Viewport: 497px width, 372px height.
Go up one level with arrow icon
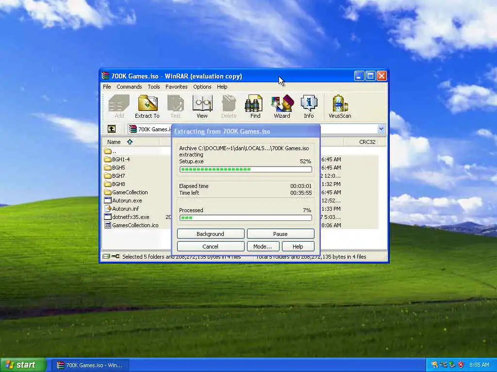[112, 129]
